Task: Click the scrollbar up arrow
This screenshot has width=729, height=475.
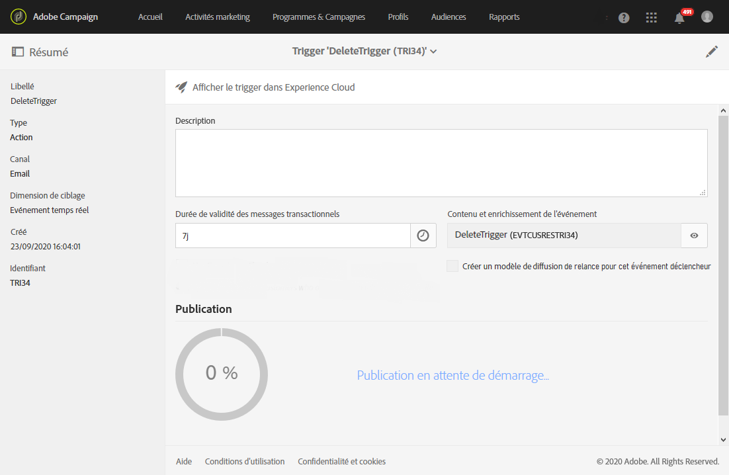Action: [723, 110]
